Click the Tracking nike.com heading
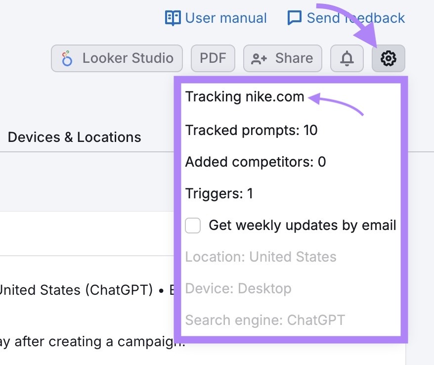The width and height of the screenshot is (434, 365). (x=244, y=96)
